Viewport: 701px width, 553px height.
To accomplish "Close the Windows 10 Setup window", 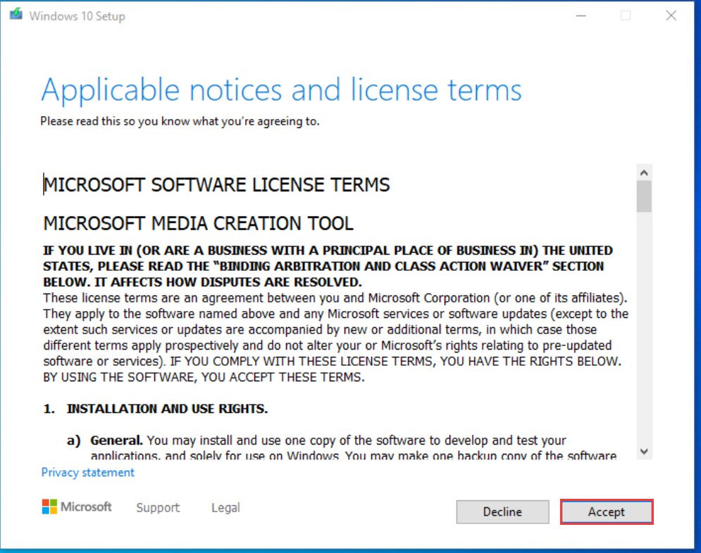I will click(671, 15).
